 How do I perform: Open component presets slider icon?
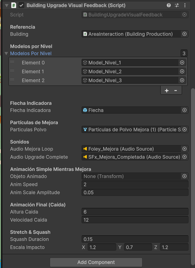click(x=177, y=5)
